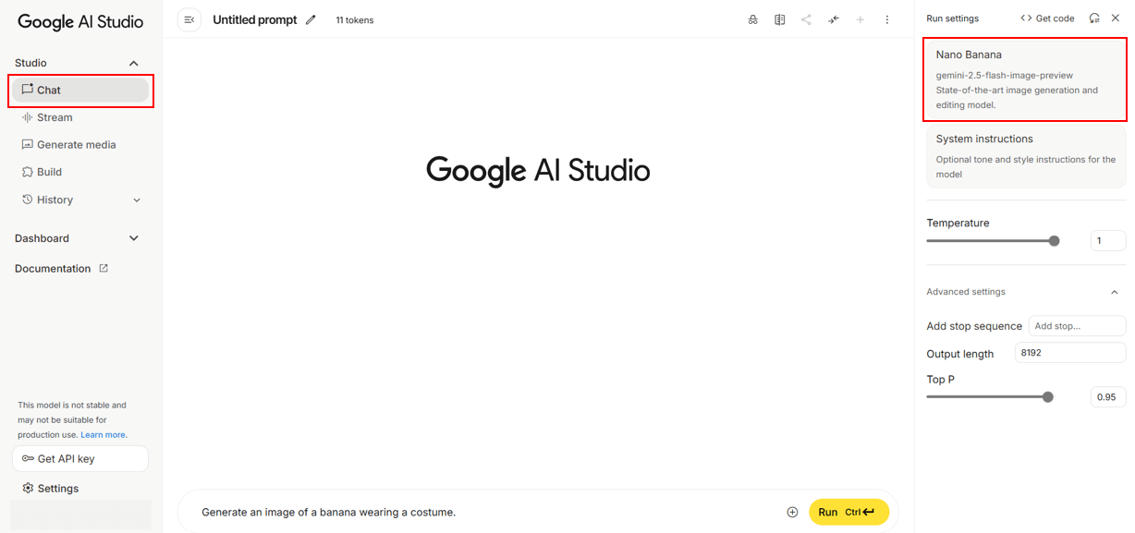Click the Temperature slider handle
This screenshot has width=1135, height=533.
coord(1054,241)
